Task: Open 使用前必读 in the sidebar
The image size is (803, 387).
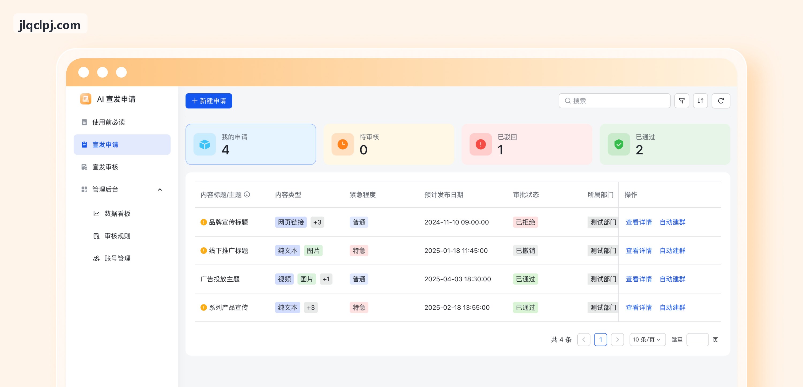Action: (122, 122)
